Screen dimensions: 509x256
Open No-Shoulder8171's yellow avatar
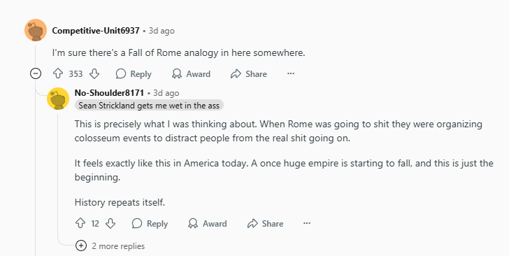[x=58, y=99]
